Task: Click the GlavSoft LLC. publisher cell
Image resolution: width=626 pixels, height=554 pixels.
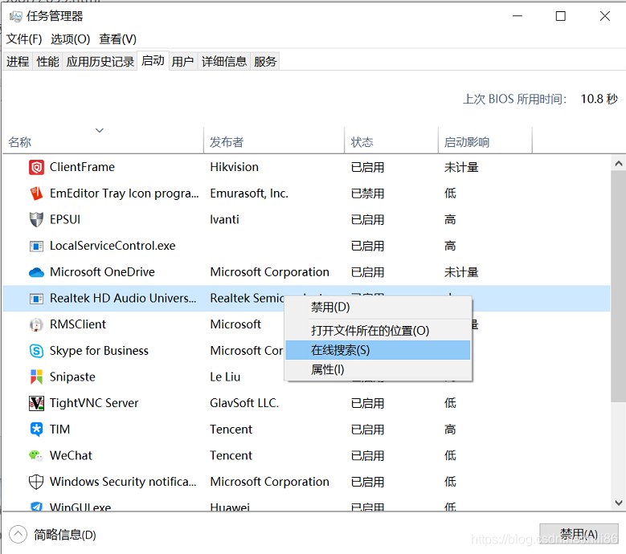Action: pyautogui.click(x=244, y=403)
